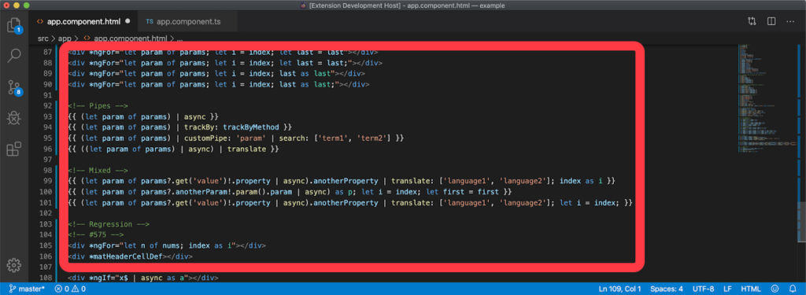Click the feedback smiley icon

pos(775,289)
